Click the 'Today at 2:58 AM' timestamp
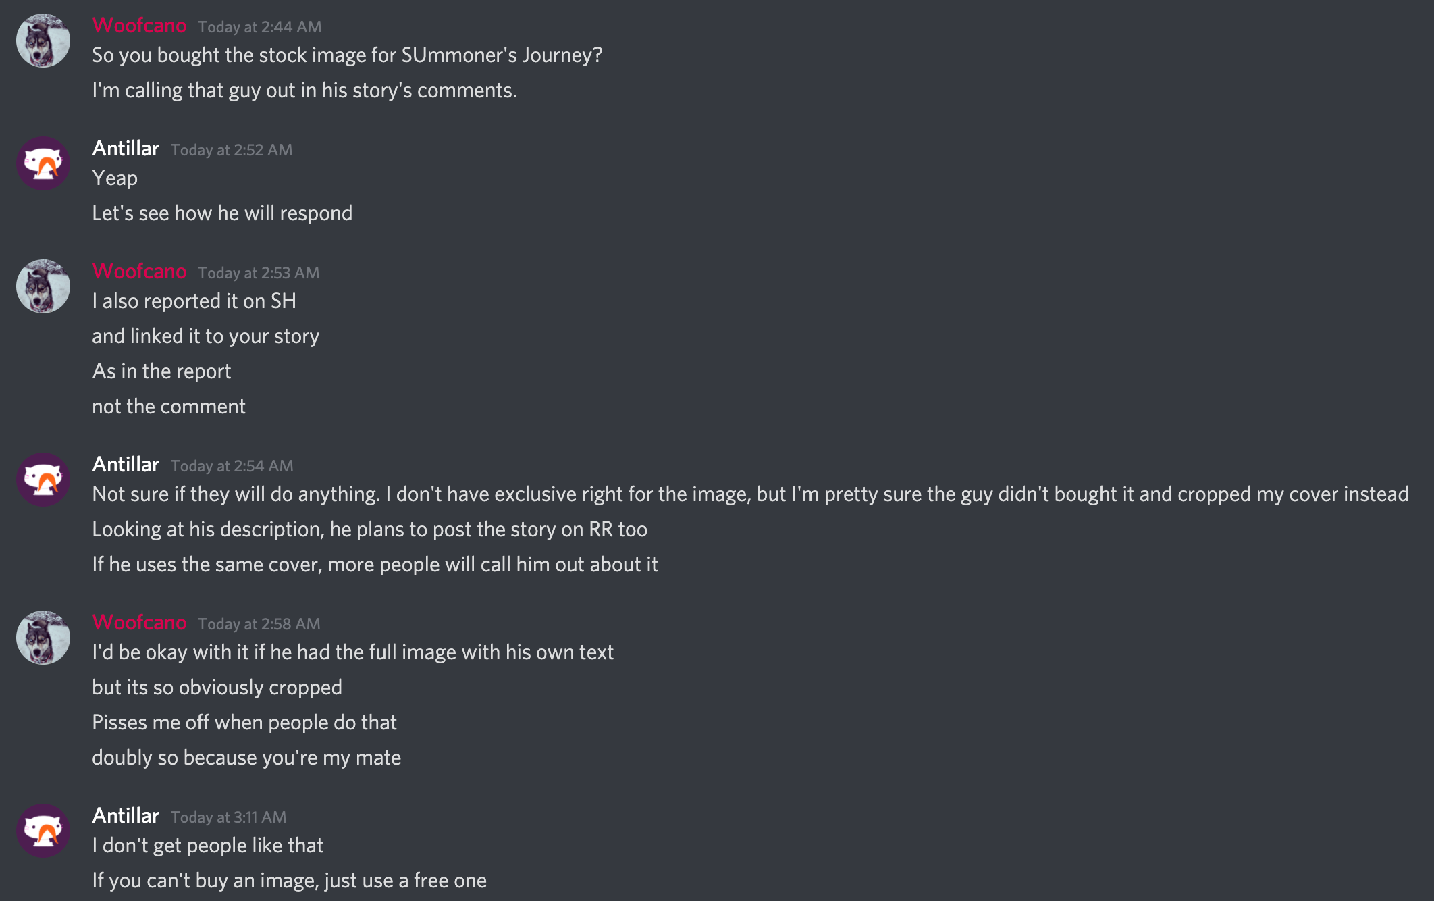 tap(259, 624)
